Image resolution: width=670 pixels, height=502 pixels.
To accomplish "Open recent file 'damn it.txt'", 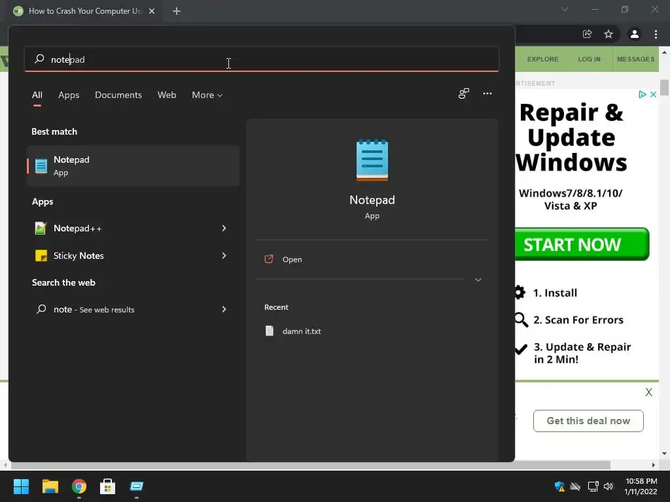I will point(302,331).
